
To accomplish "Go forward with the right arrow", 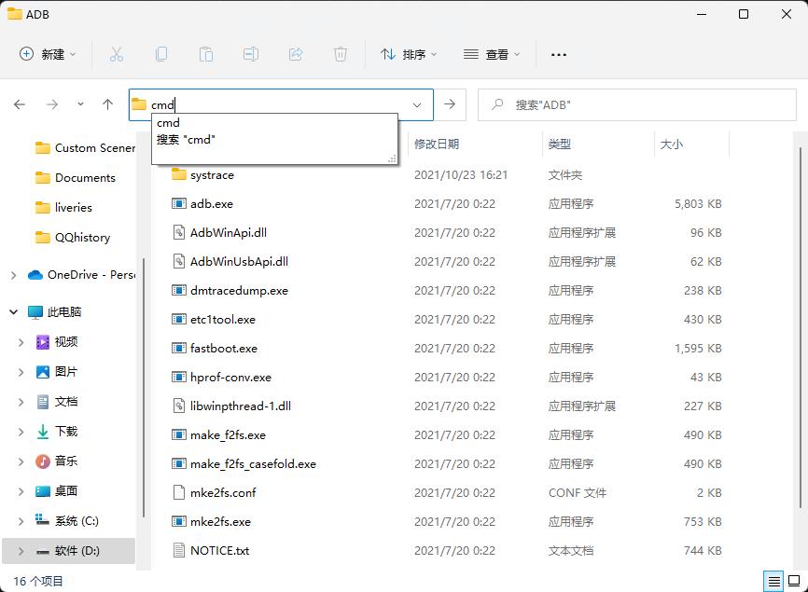I will click(52, 104).
